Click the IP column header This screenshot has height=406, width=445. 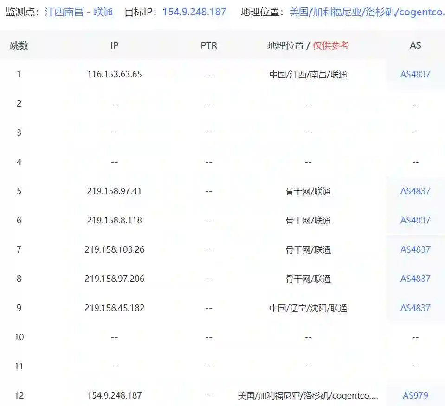pos(114,45)
